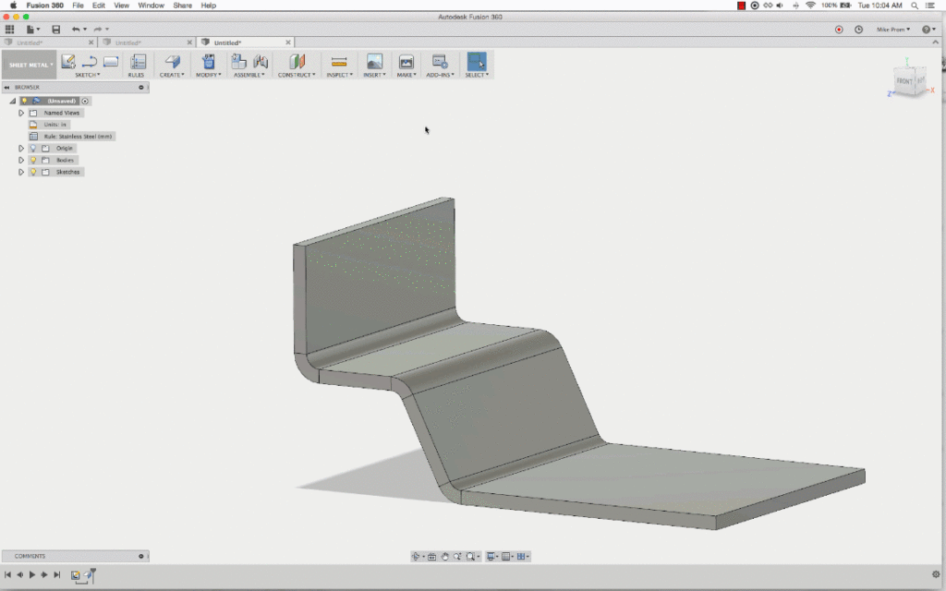
Task: Click the Rule: Stainless Steel (mm) item
Action: (78, 136)
